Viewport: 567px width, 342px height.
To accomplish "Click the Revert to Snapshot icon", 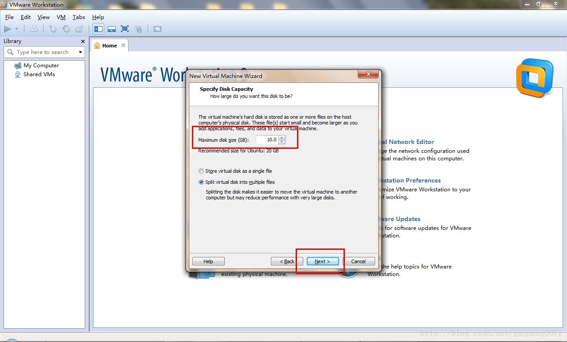I will pyautogui.click(x=66, y=29).
